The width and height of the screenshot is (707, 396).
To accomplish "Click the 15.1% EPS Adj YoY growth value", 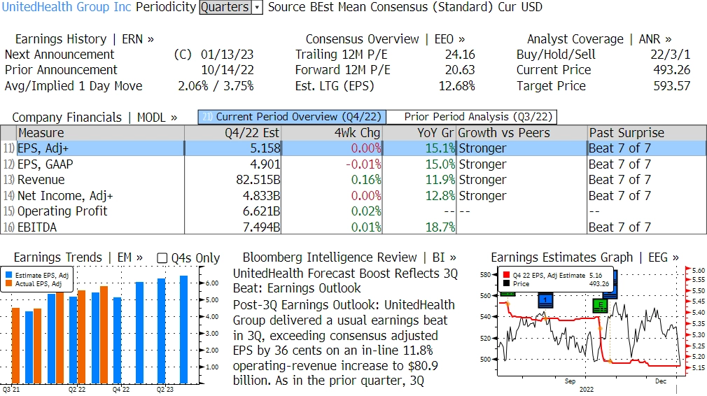I will 440,148.
